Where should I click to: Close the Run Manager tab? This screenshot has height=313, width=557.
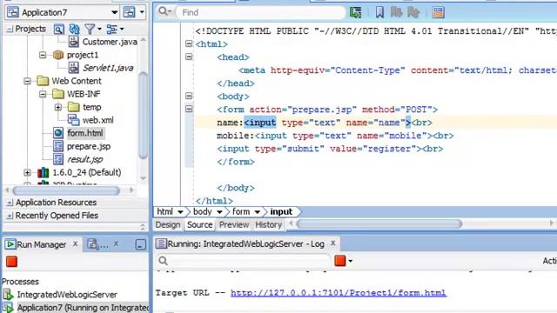(x=76, y=243)
